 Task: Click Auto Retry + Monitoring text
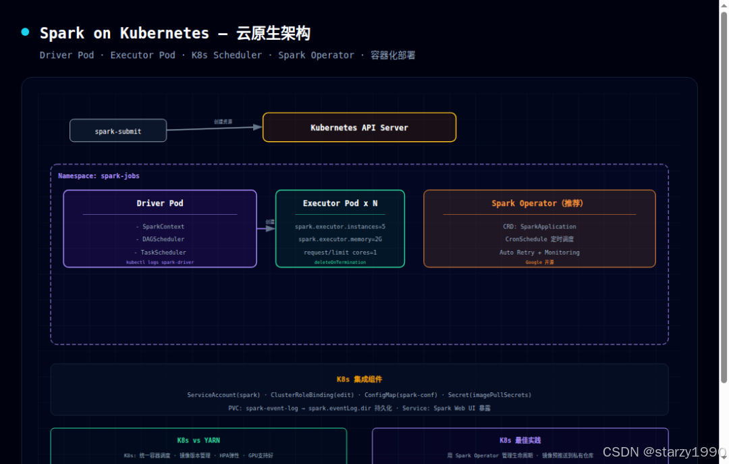tap(539, 252)
